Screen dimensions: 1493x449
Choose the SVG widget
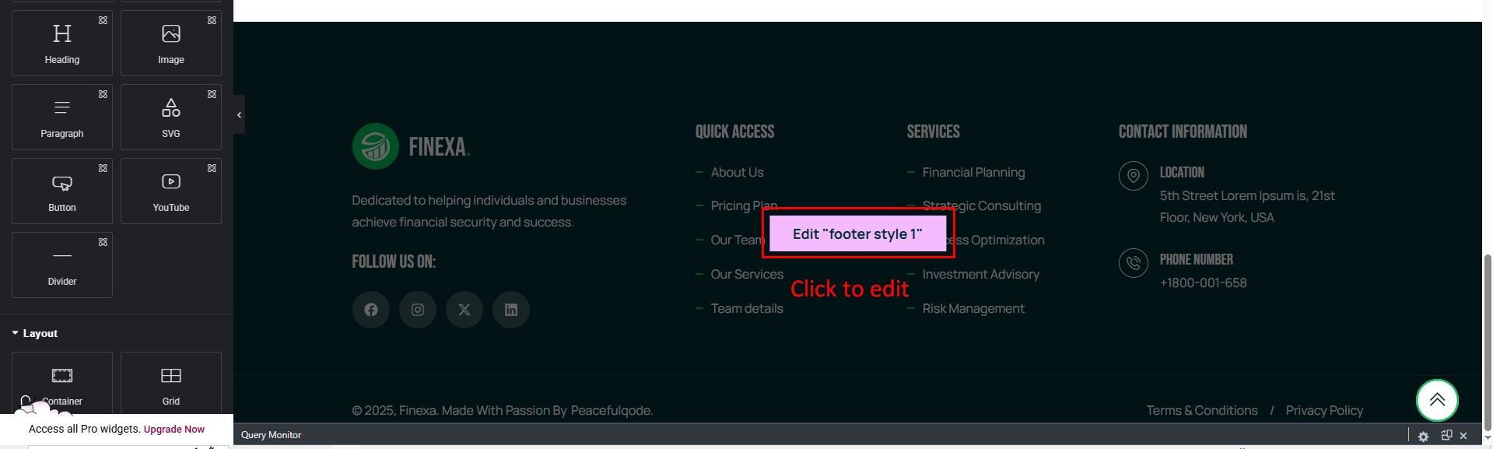[171, 117]
